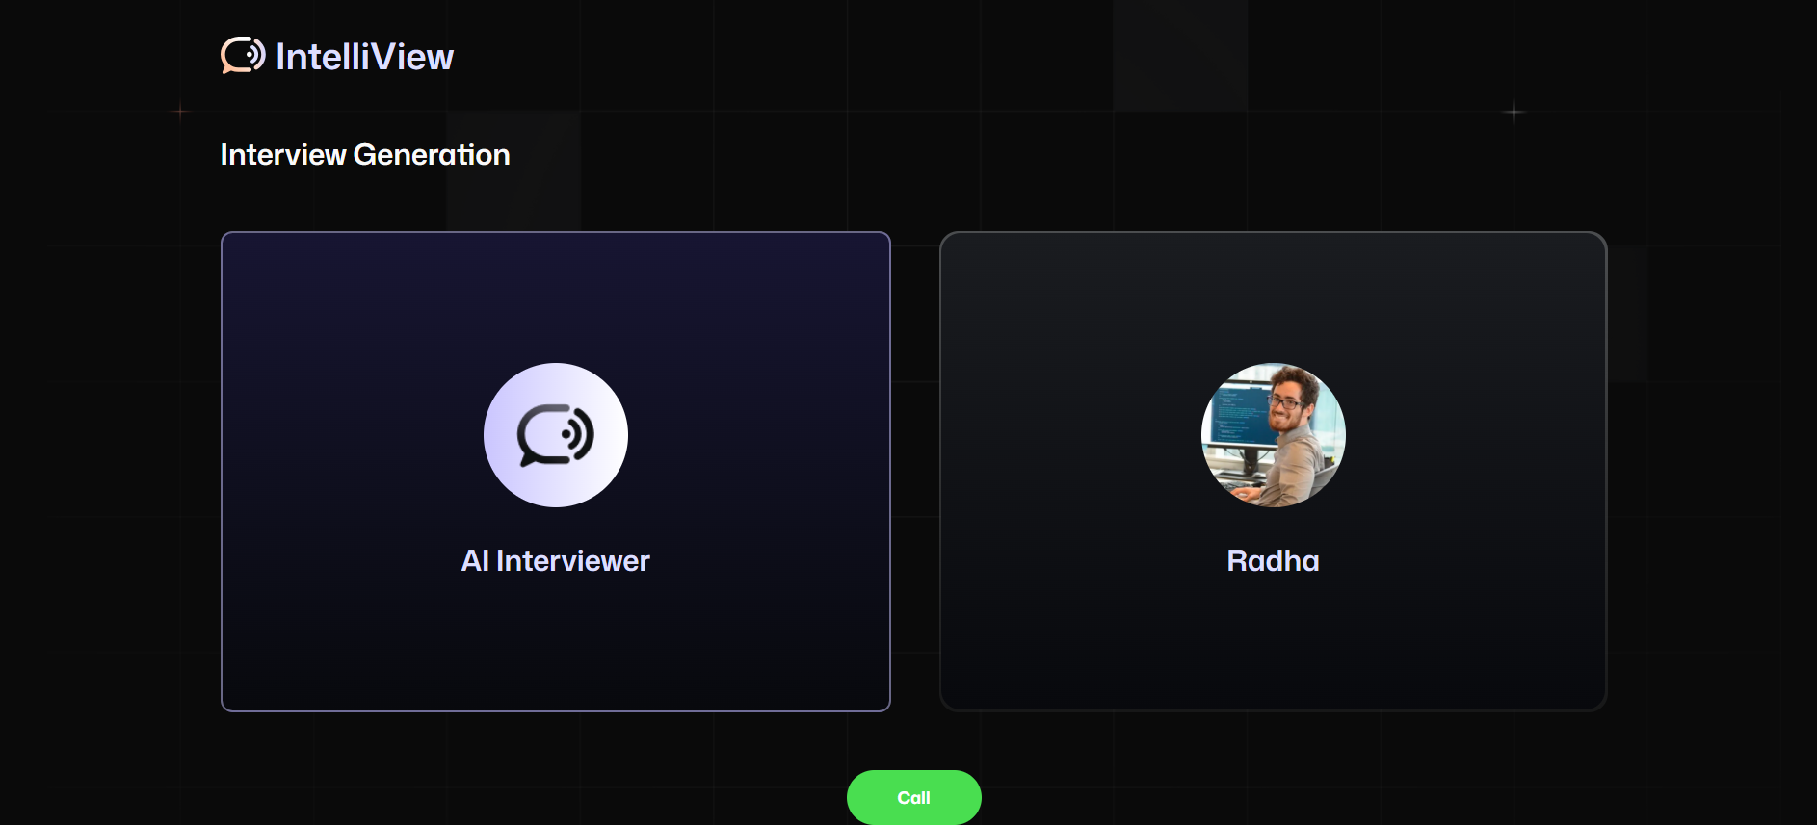Click the AI Interviewer name label
Image resolution: width=1817 pixels, height=825 pixels.
555,561
